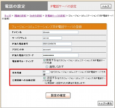Click into the アカウントID field
The image size is (115, 108).
point(57,49)
